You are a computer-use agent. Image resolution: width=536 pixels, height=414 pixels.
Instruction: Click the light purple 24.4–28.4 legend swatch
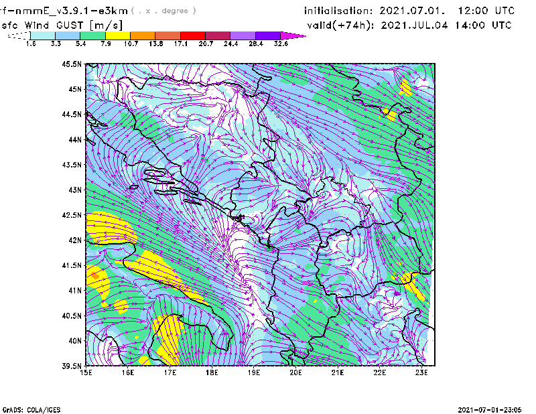coord(243,36)
